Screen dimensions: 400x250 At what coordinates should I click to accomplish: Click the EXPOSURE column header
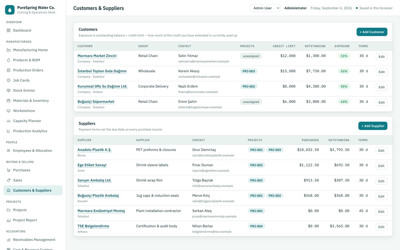pos(342,46)
